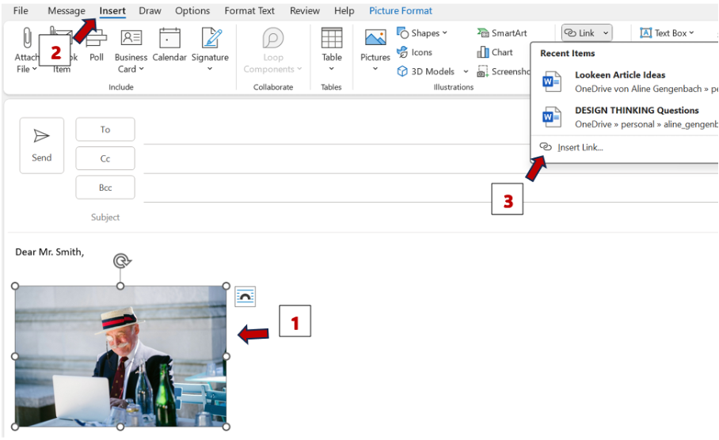Click the Attach File paperclip icon

click(x=27, y=40)
